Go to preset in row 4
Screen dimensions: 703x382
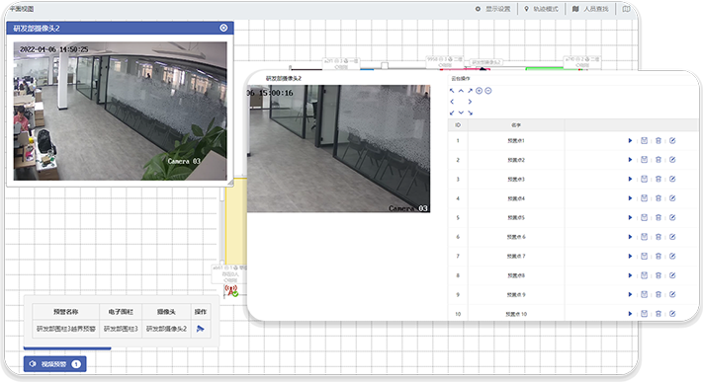630,198
